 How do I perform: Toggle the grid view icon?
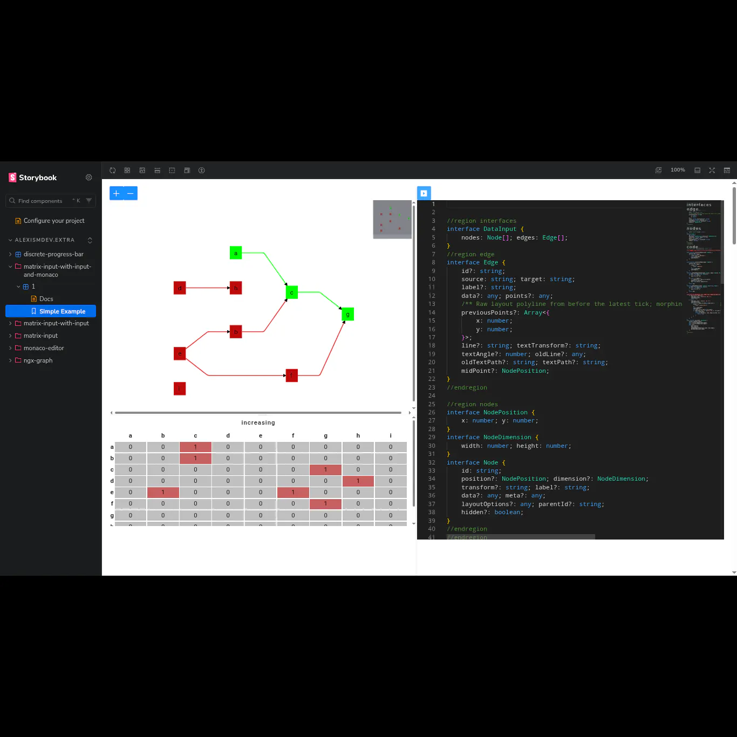pyautogui.click(x=127, y=170)
